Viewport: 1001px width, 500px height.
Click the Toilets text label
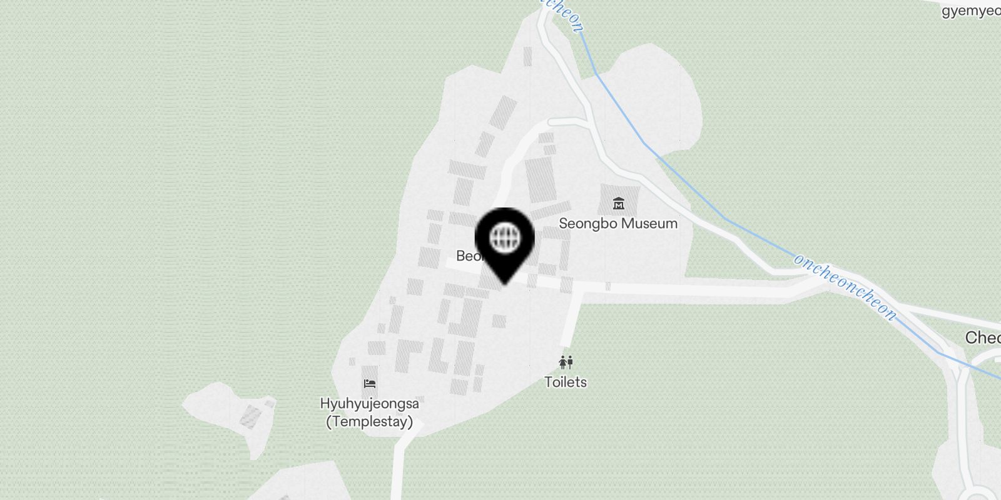(566, 382)
